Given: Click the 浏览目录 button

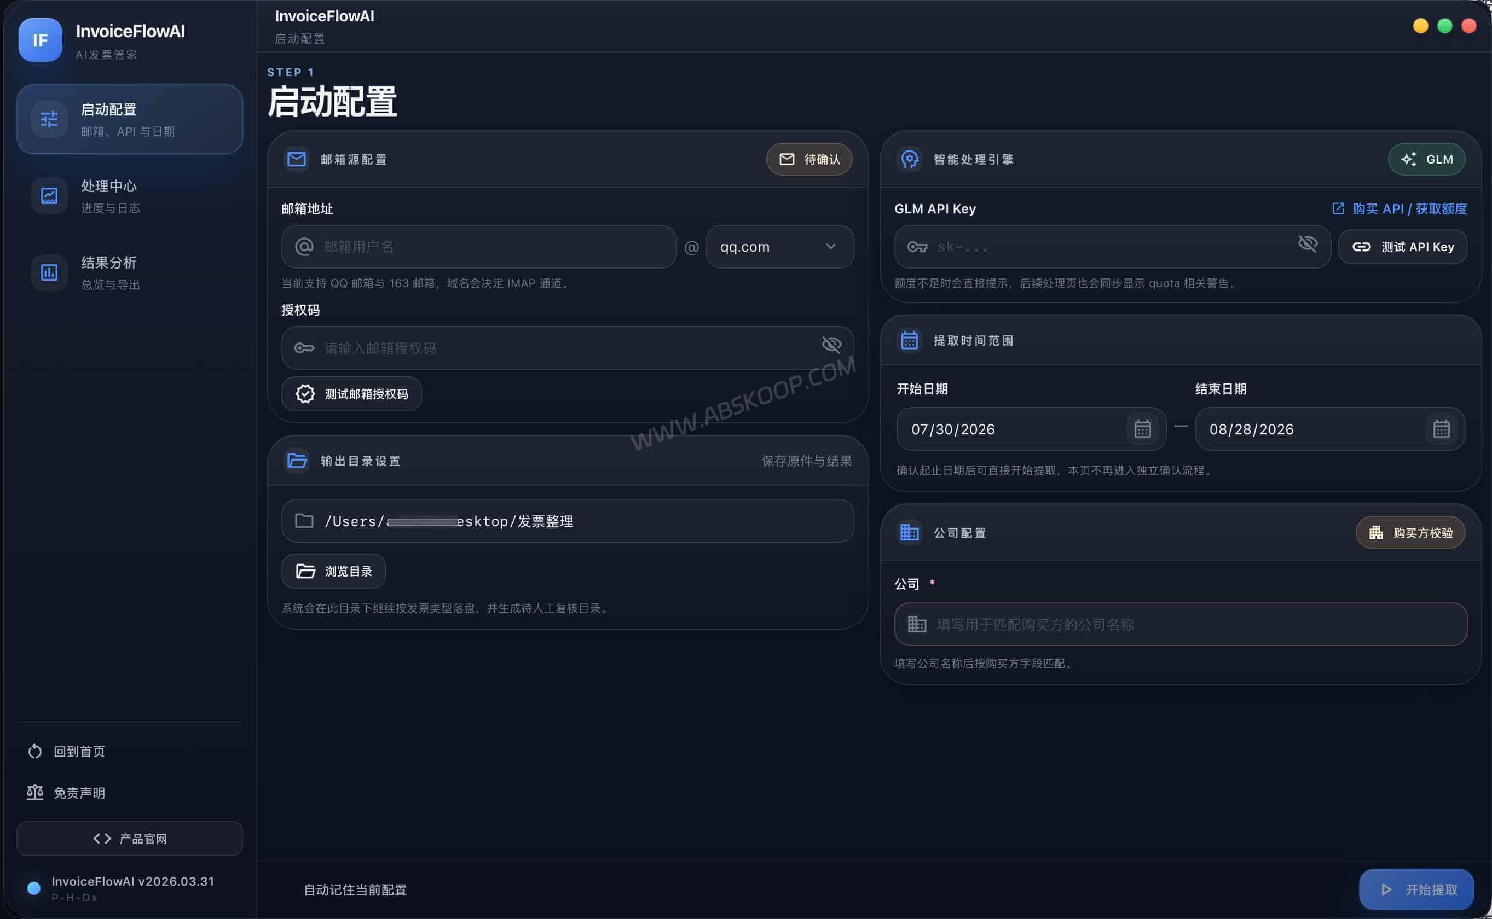Looking at the screenshot, I should pyautogui.click(x=334, y=571).
